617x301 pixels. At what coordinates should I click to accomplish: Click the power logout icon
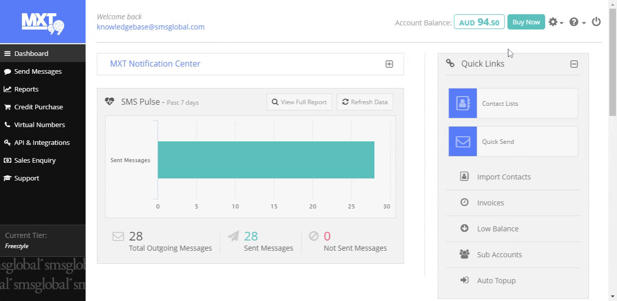pyautogui.click(x=596, y=22)
